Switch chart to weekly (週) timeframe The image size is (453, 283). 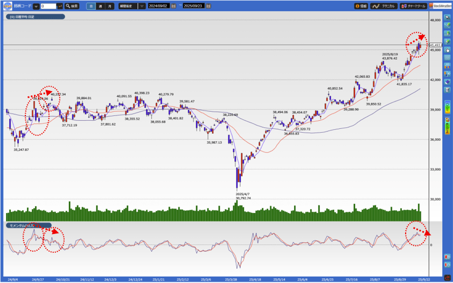tap(100, 6)
